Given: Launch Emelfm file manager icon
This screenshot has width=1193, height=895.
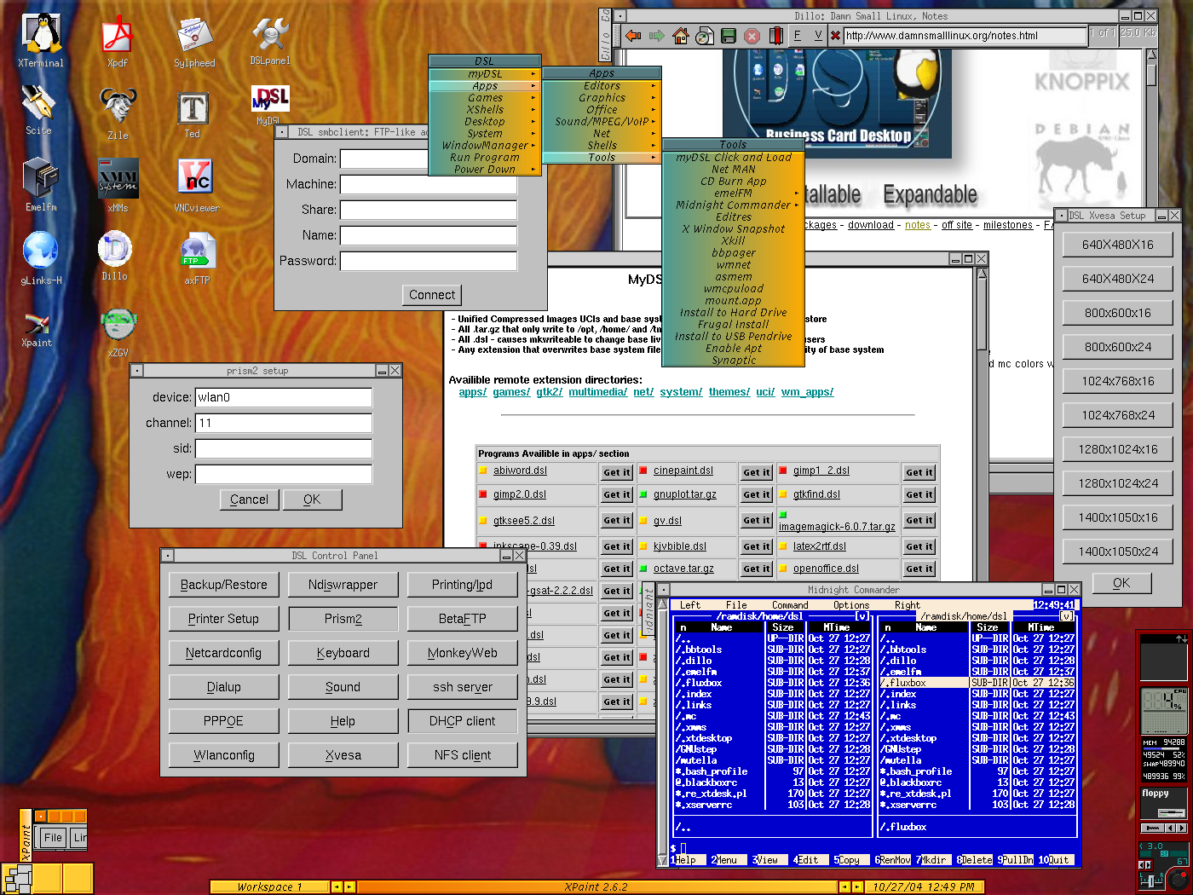Looking at the screenshot, I should coord(41,184).
